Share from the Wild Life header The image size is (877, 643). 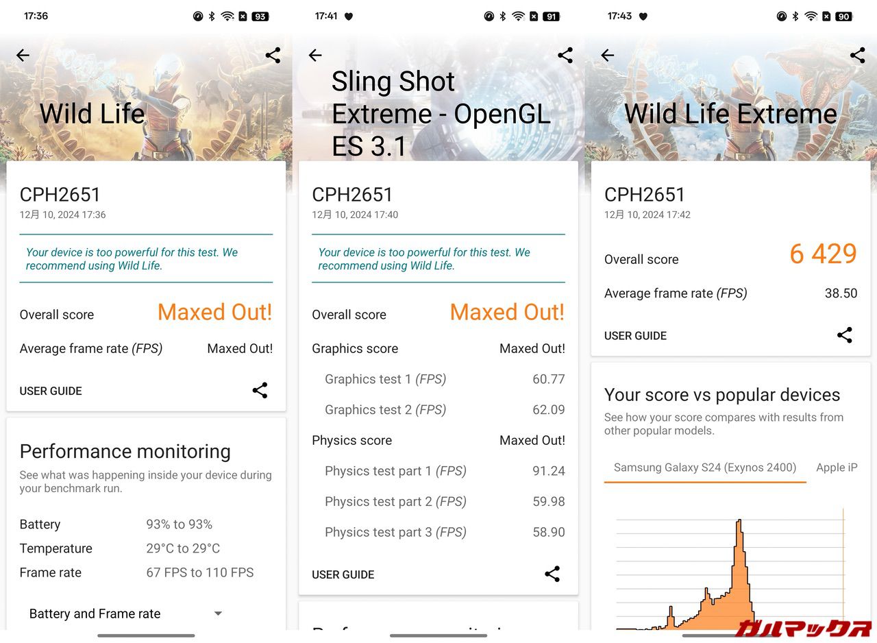(273, 56)
